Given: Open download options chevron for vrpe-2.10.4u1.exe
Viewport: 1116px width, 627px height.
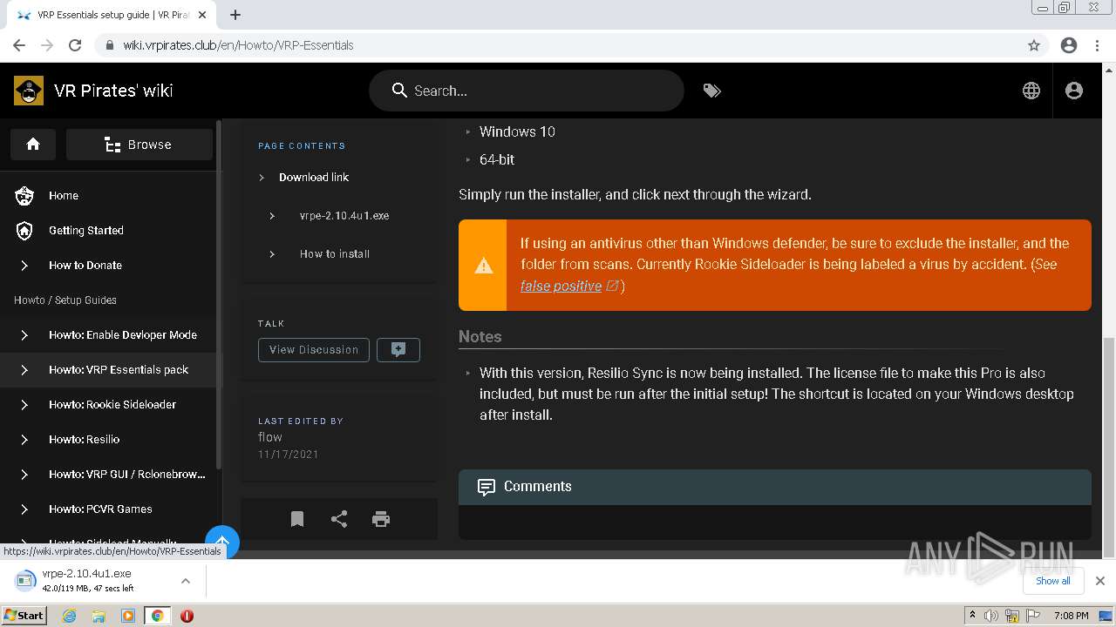Looking at the screenshot, I should [x=185, y=581].
